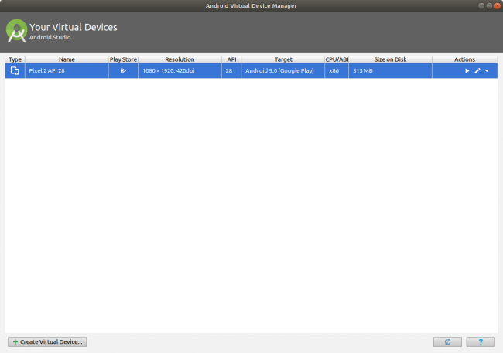This screenshot has width=503, height=353.
Task: Open the Pixel 2 actions dropdown arrow
Action: point(487,70)
